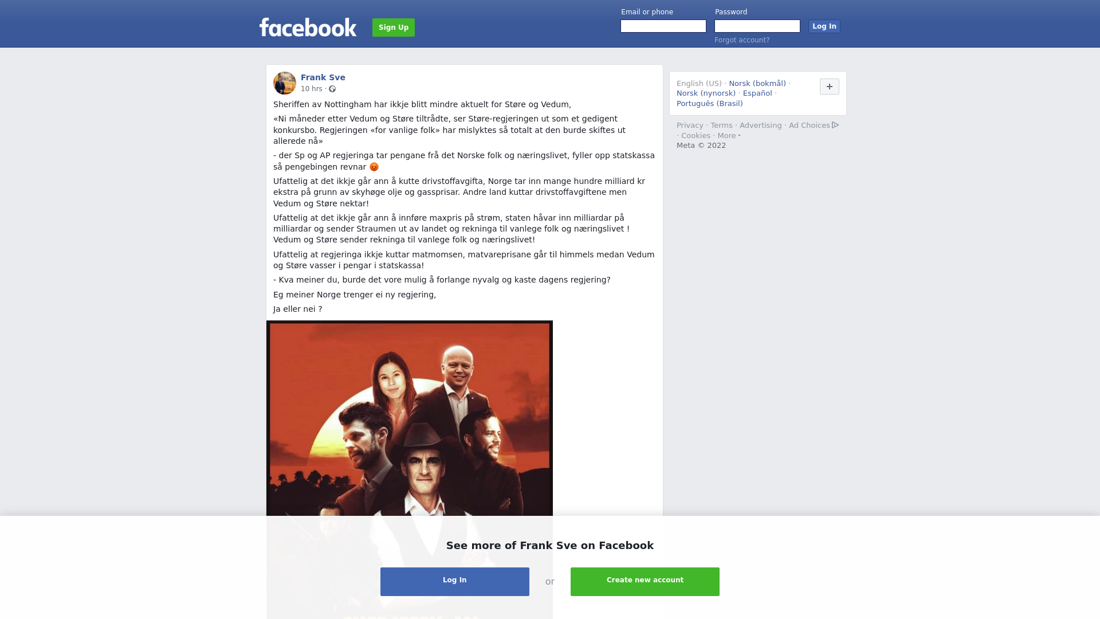
Task: Open Frank Sve's profile picture
Action: click(285, 83)
